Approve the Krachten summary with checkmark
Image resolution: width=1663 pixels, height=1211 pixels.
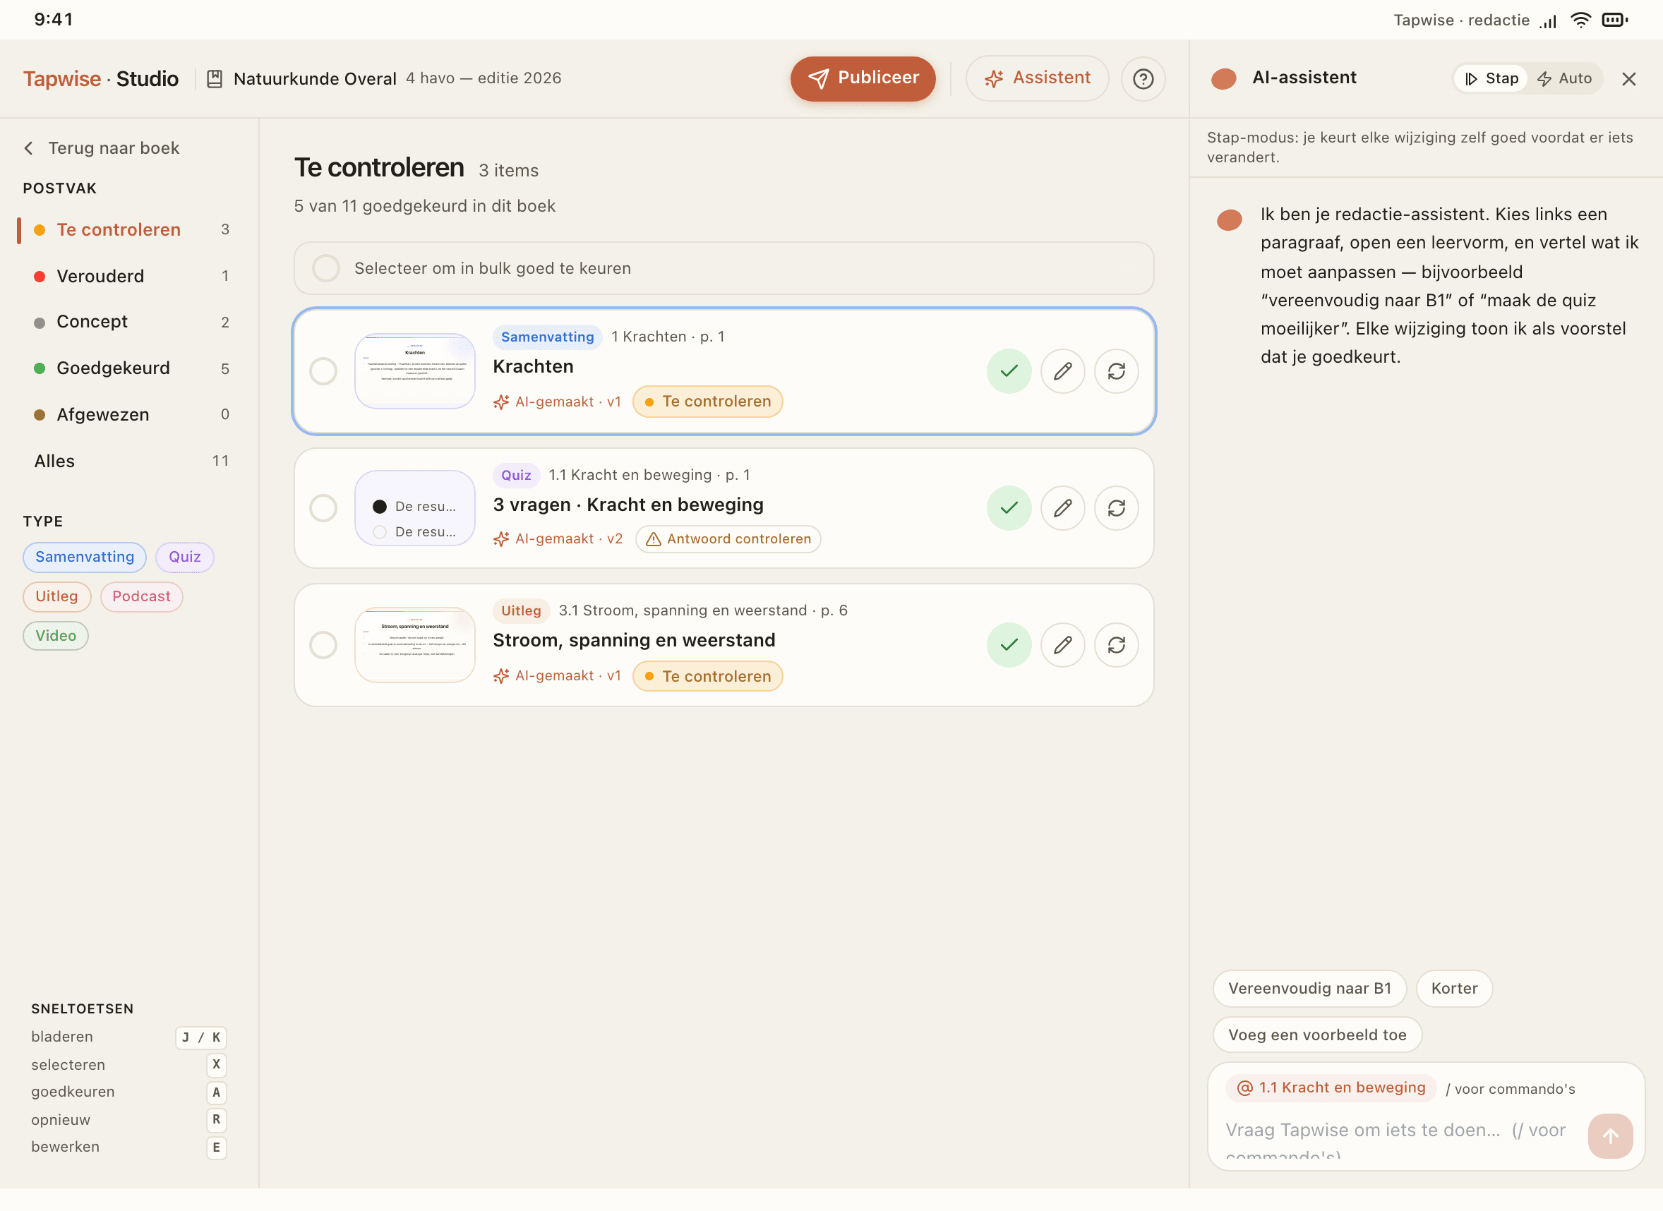[1009, 371]
